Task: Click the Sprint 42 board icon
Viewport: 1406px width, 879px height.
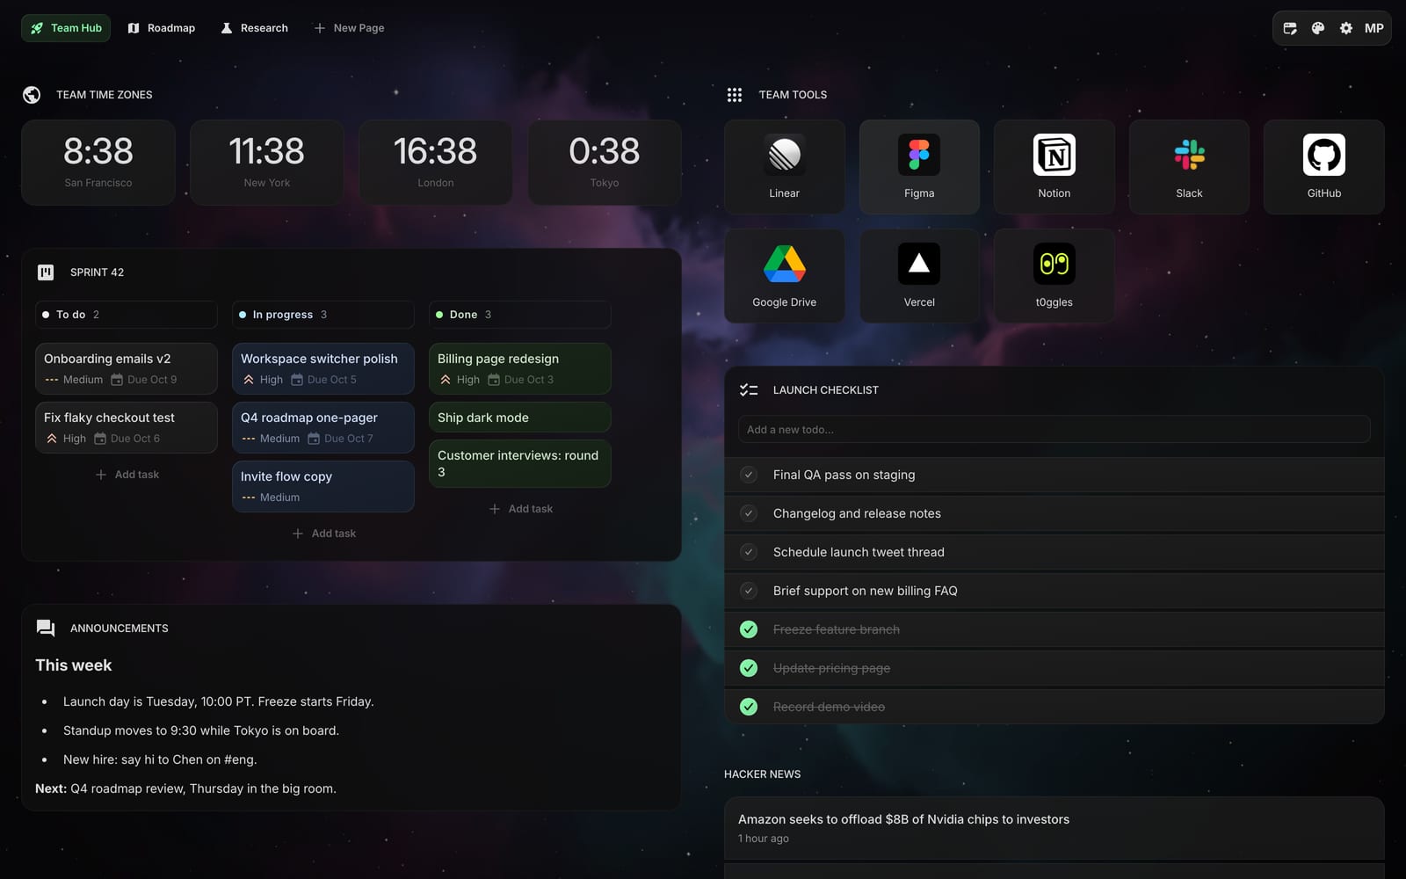Action: pyautogui.click(x=46, y=272)
